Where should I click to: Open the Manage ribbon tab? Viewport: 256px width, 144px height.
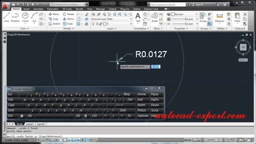pyautogui.click(x=100, y=9)
